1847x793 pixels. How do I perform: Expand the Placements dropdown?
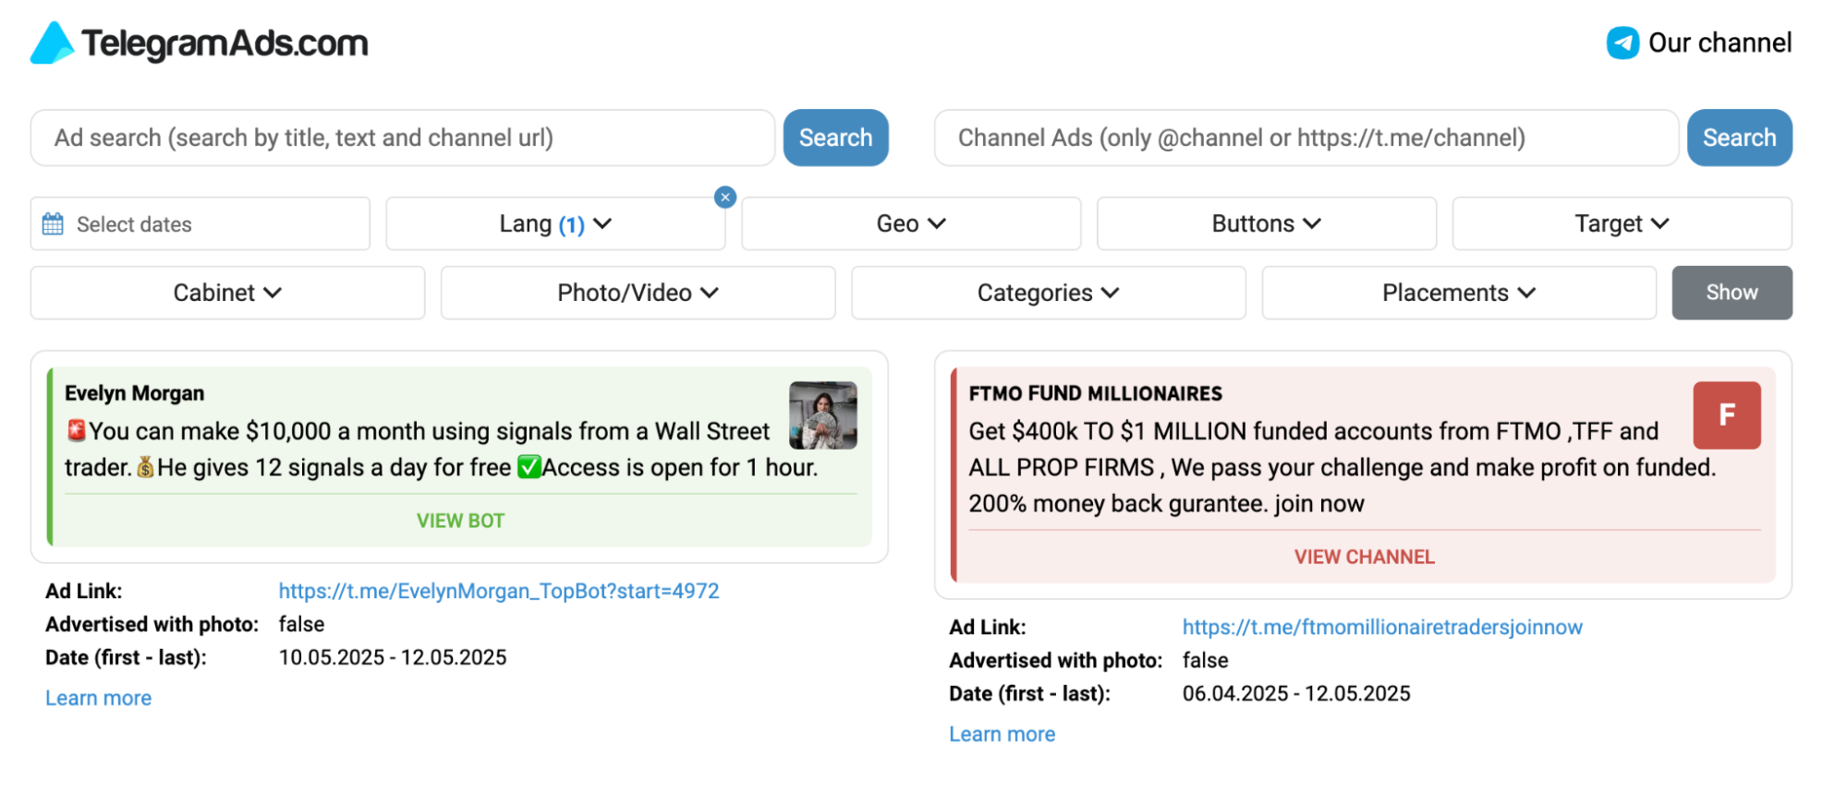point(1458,293)
